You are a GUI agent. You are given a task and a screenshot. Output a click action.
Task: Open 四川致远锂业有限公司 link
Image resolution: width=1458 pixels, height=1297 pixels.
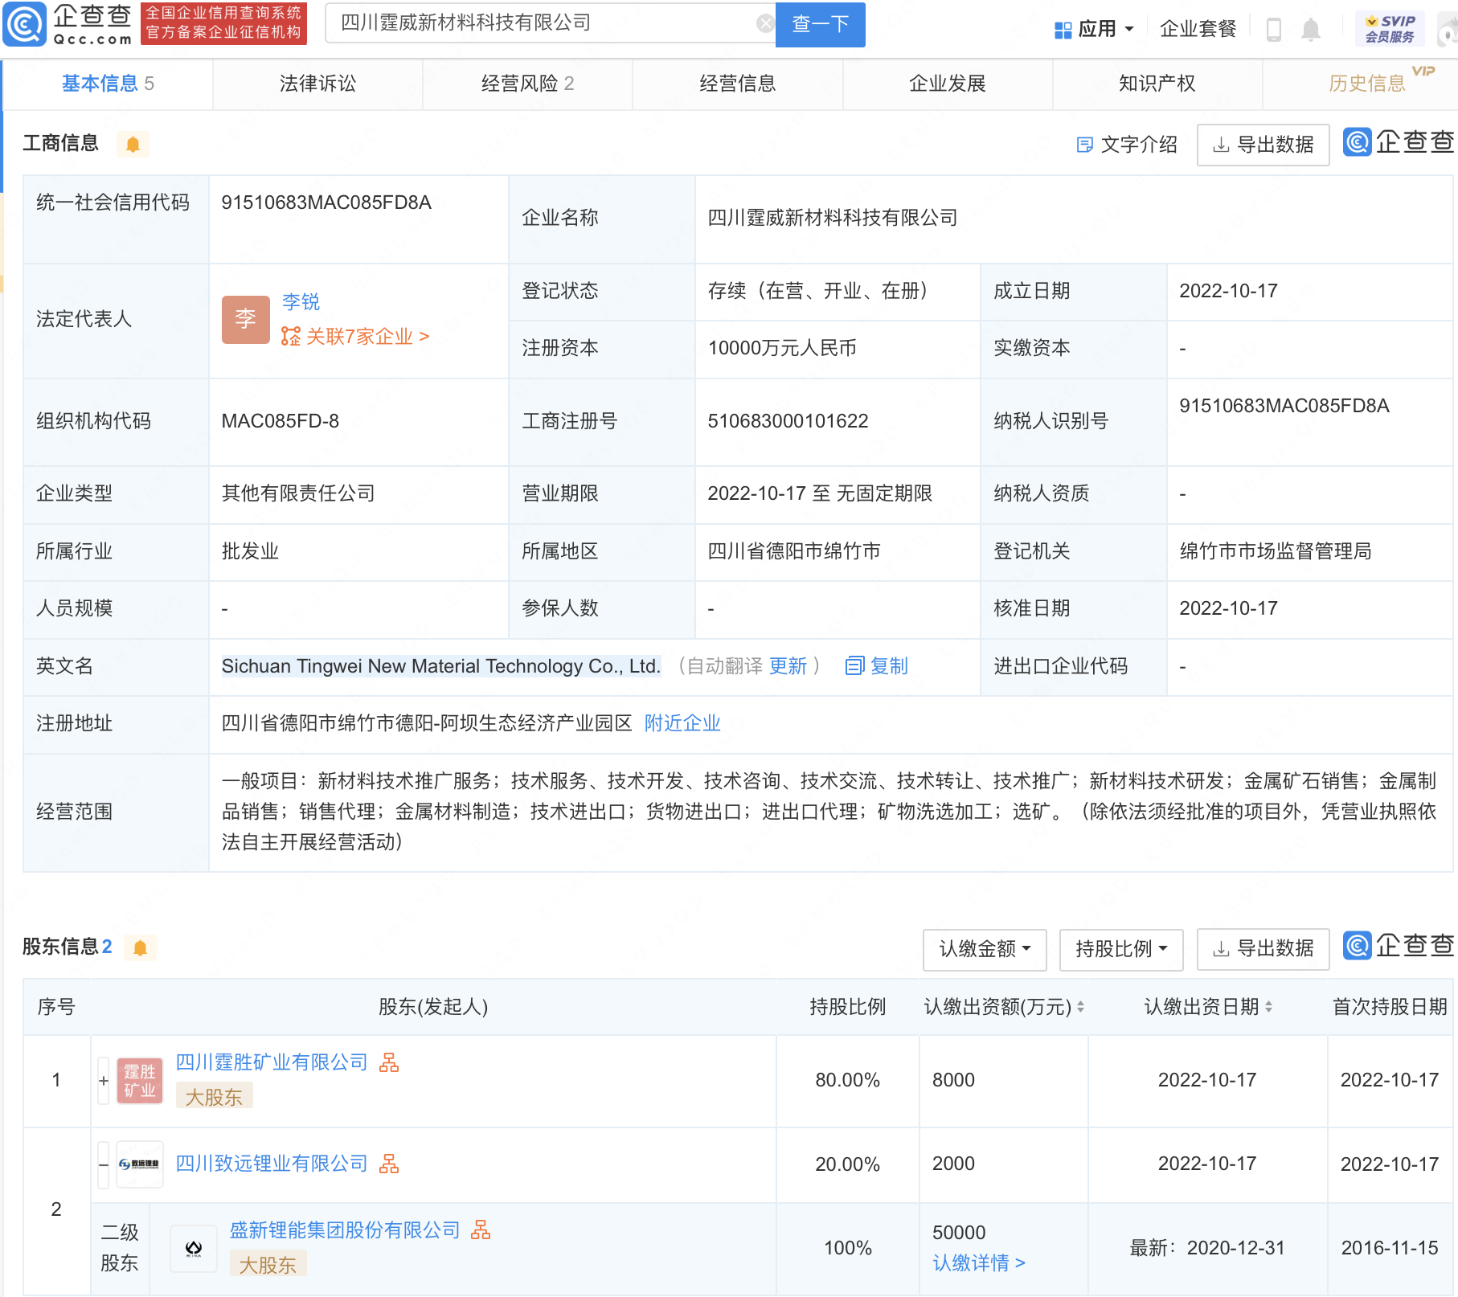(x=271, y=1164)
